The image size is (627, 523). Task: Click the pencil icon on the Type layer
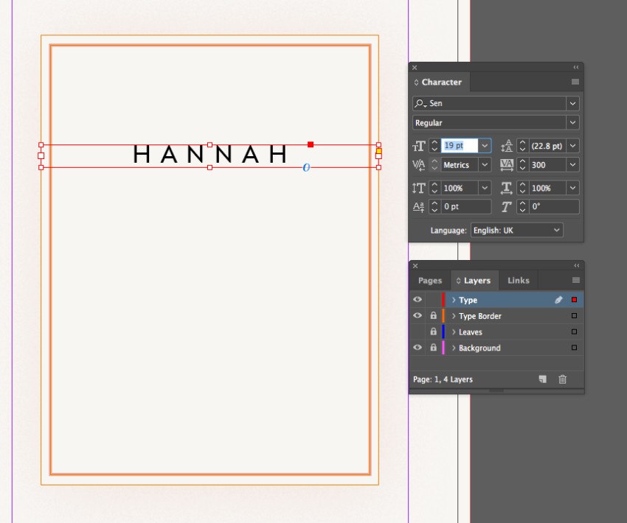coord(558,300)
